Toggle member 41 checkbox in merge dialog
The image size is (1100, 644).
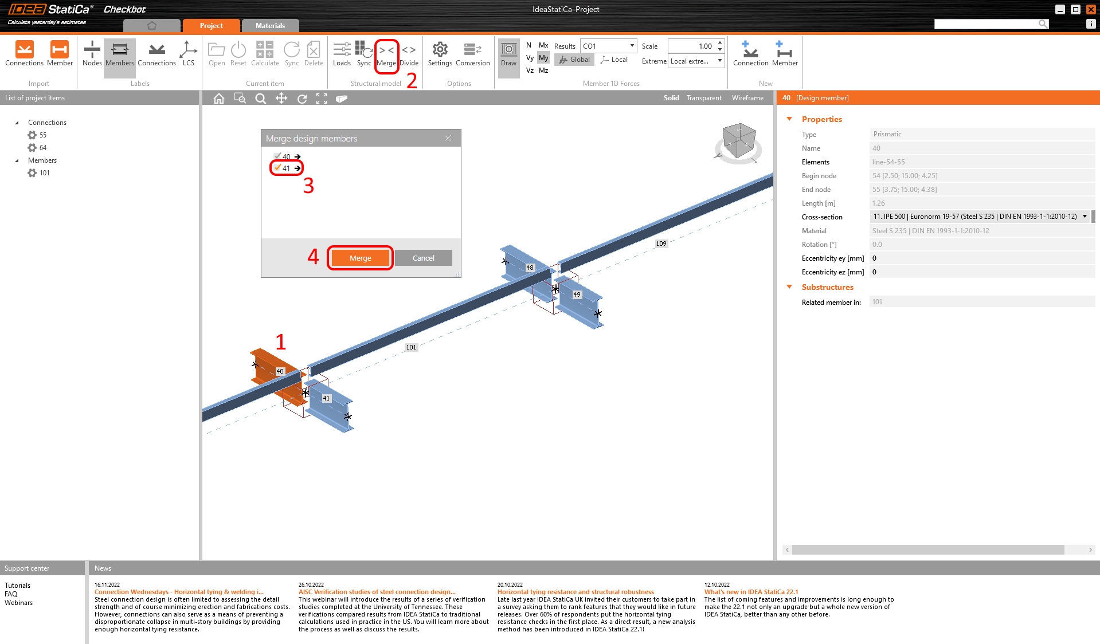277,168
